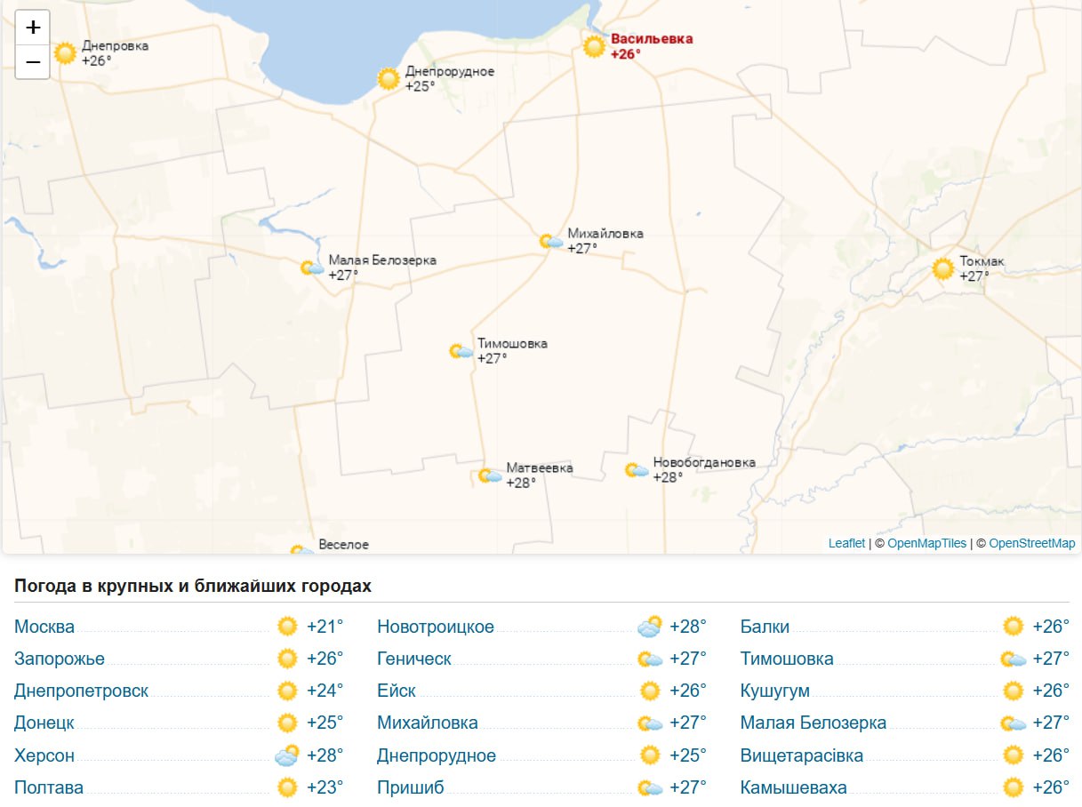Open weather for Полтава
The height and width of the screenshot is (807, 1082).
coord(49,787)
